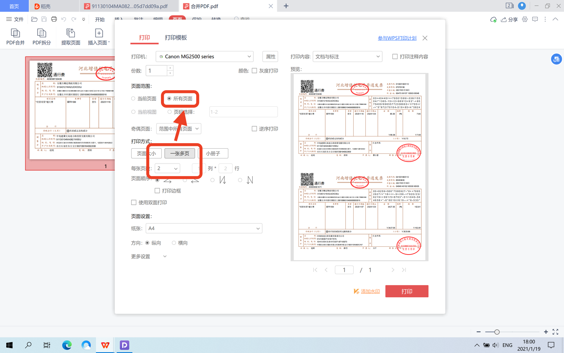Click the printer icon in quick toolbar
The height and width of the screenshot is (353, 564).
[x=54, y=19]
